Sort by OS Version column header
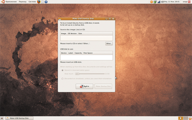This screenshot has height=120, width=192. [x=72, y=33]
